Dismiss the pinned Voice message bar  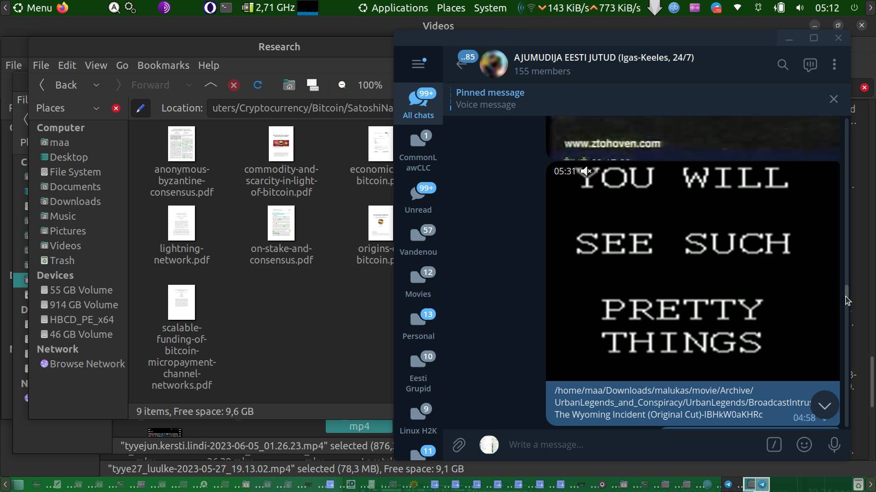[x=834, y=99]
